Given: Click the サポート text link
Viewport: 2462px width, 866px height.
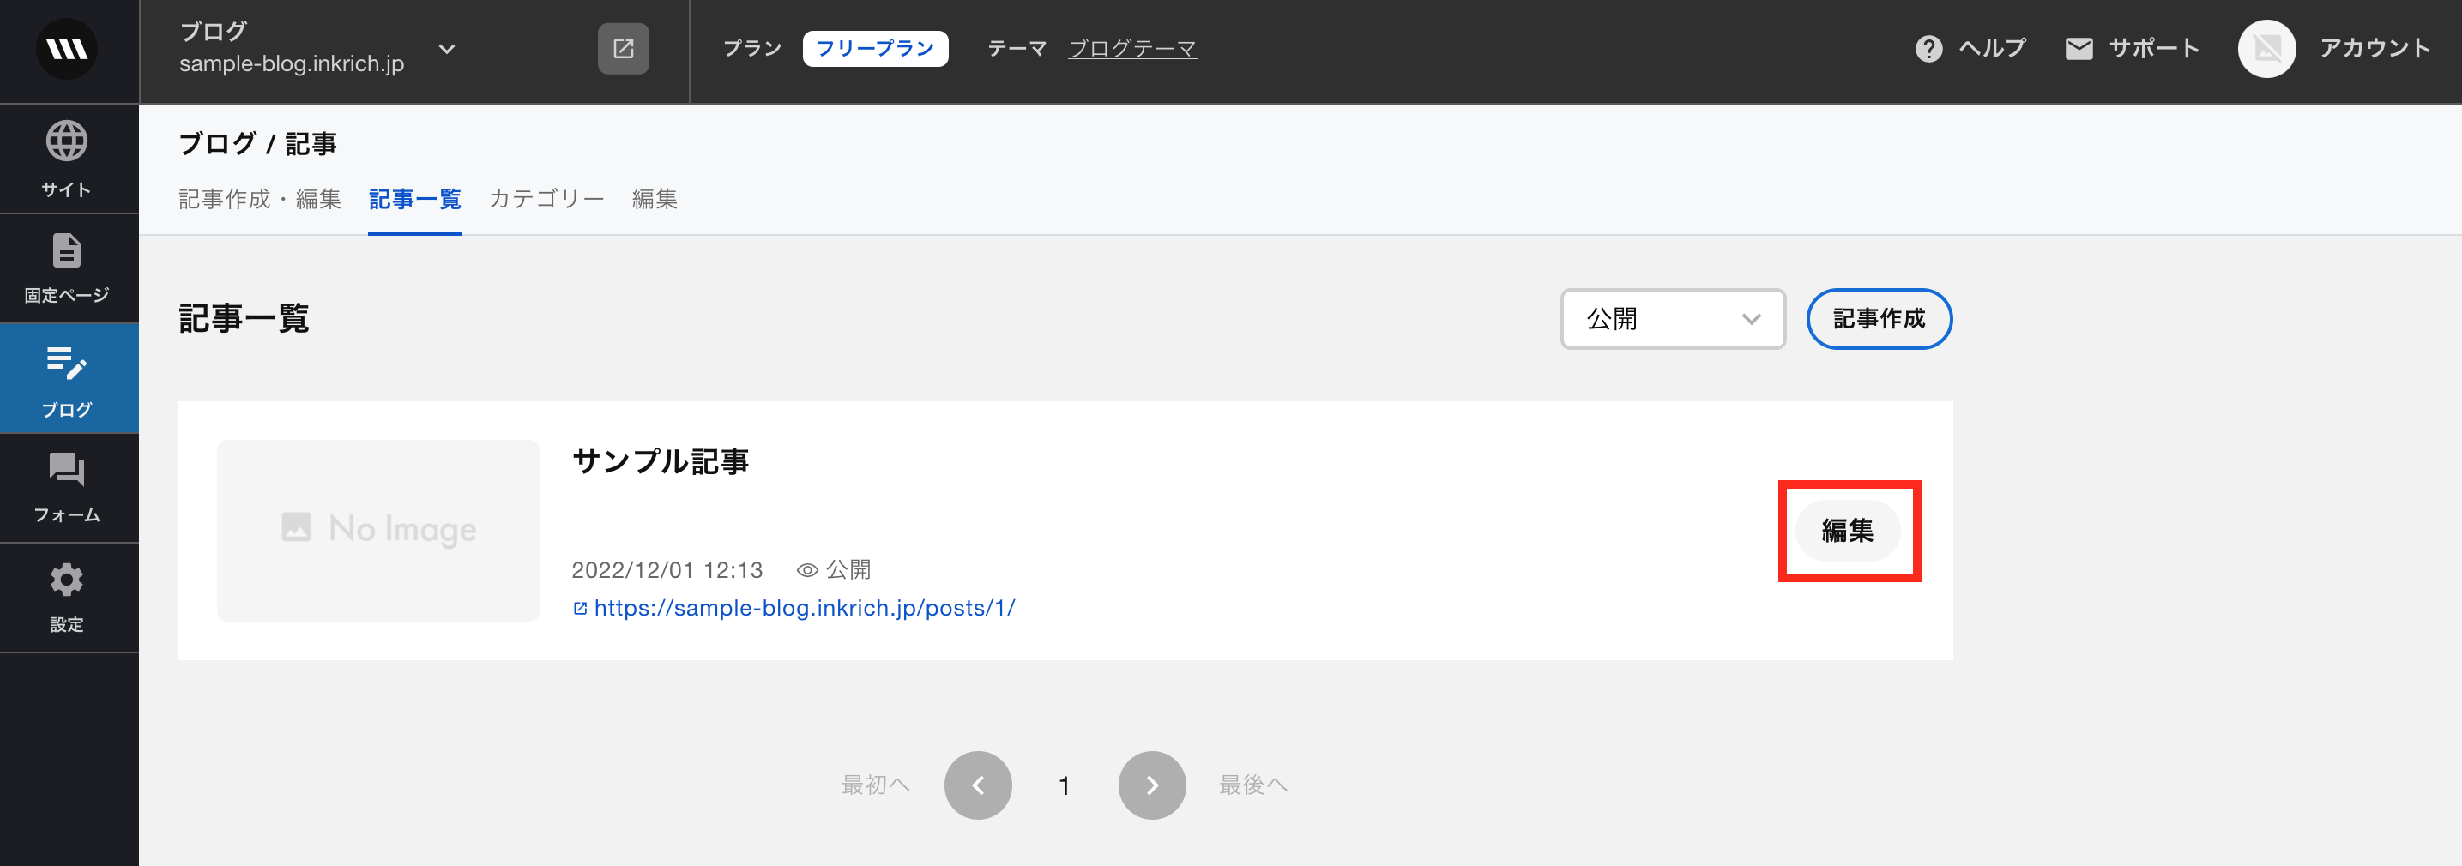Looking at the screenshot, I should pyautogui.click(x=2154, y=49).
